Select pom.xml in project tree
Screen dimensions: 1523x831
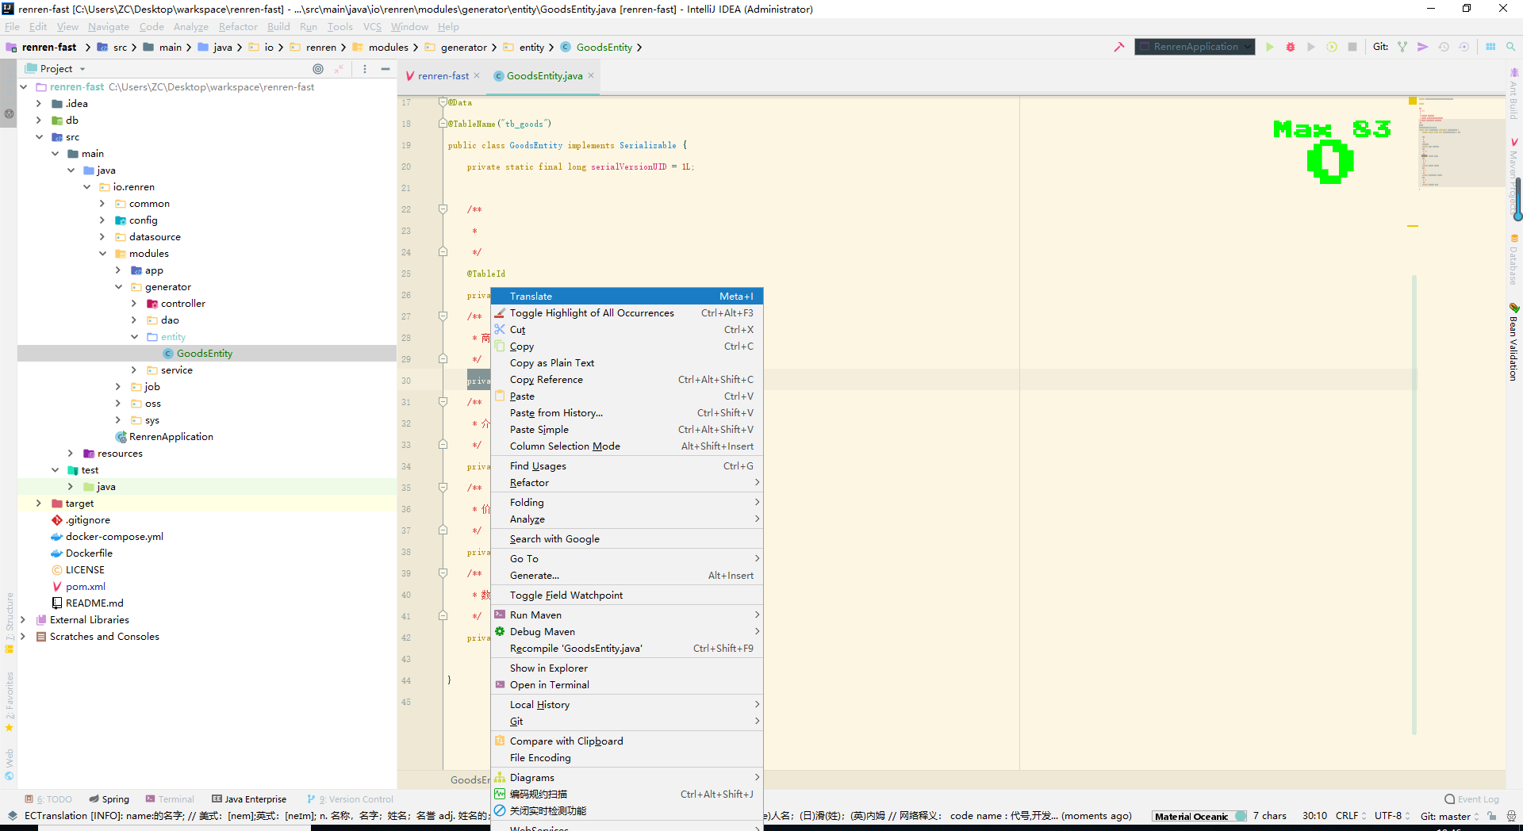pos(85,587)
